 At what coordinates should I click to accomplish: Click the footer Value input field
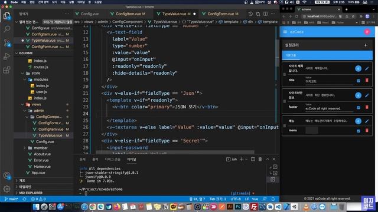coord(329,108)
